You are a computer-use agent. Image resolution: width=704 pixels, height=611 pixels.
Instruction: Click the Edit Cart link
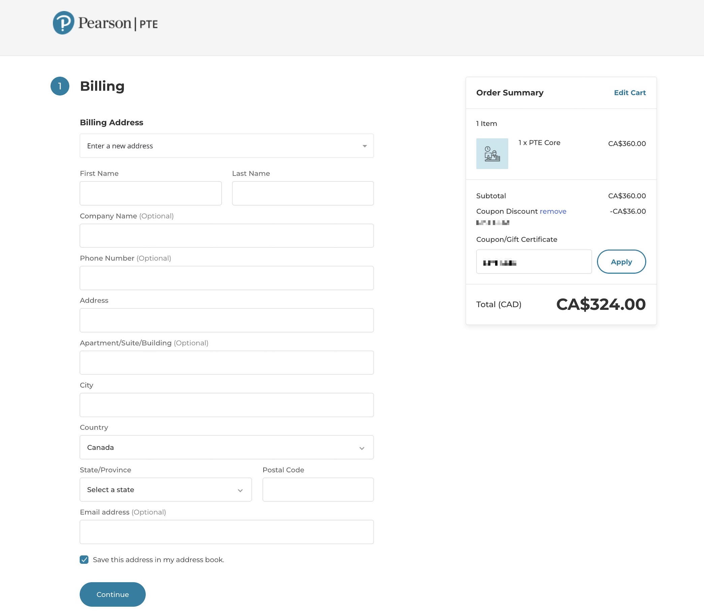630,93
